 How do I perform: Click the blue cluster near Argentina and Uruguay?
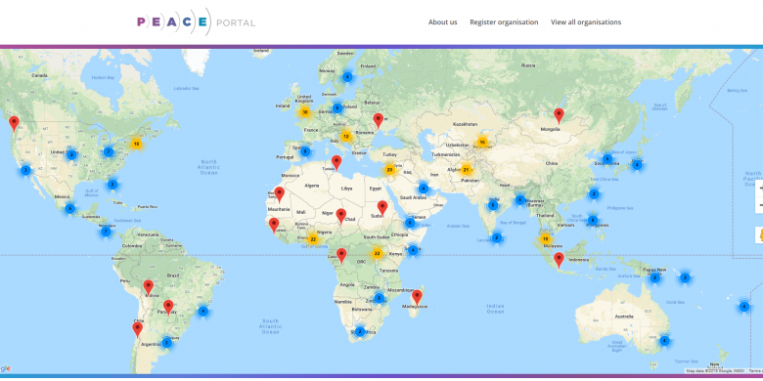coord(167,343)
